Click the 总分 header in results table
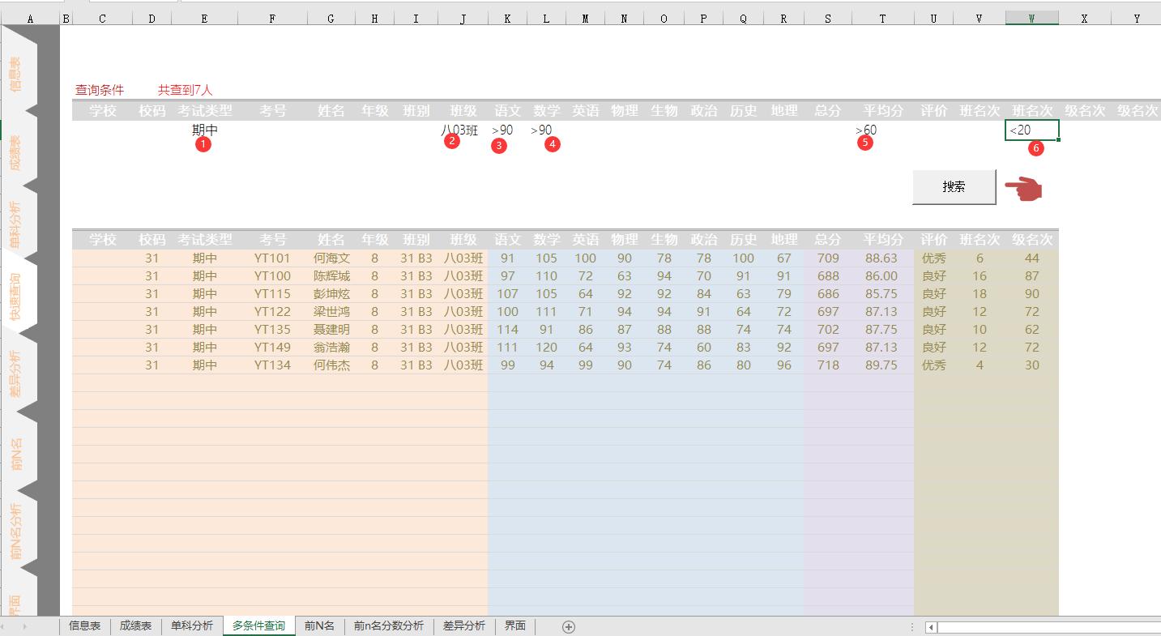Viewport: 1161px width, 636px height. pos(828,240)
